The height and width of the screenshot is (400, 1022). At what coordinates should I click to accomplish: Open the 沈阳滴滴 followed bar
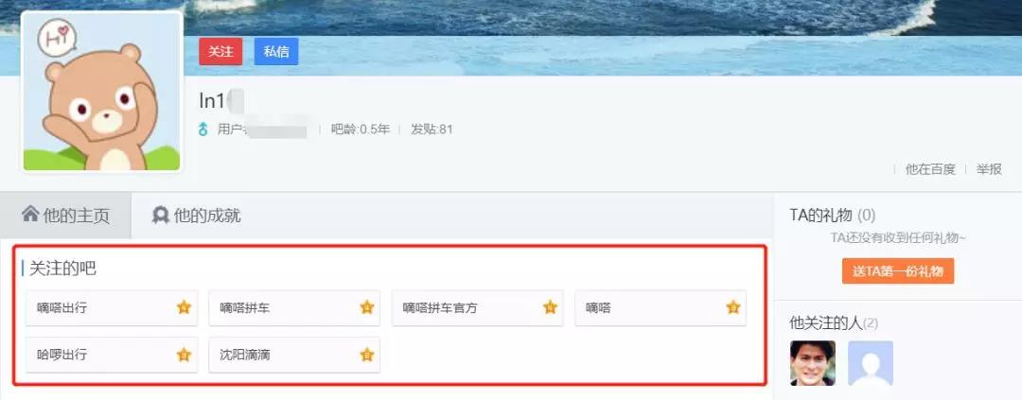pyautogui.click(x=294, y=355)
